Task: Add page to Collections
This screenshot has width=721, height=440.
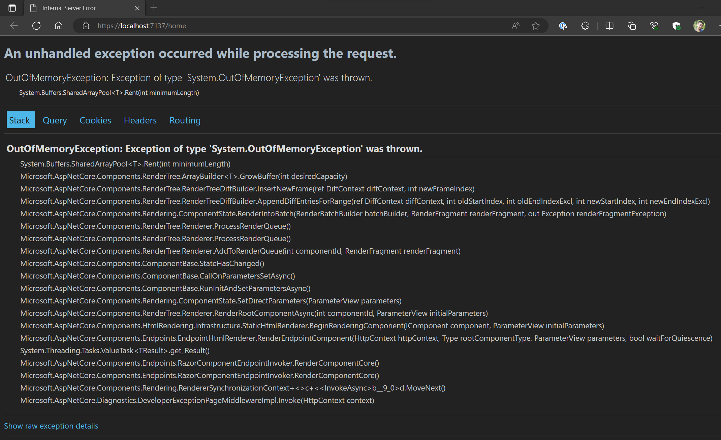Action: tap(632, 26)
